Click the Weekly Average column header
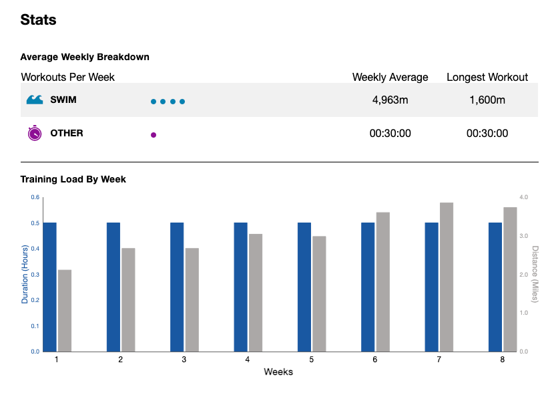Screen dimensions: 546x397 [390, 77]
